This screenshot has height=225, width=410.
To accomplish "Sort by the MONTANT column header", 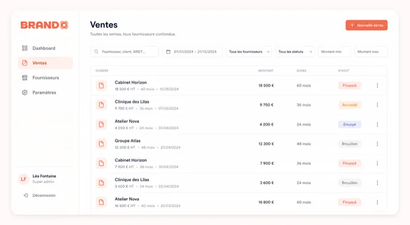I will click(x=266, y=71).
